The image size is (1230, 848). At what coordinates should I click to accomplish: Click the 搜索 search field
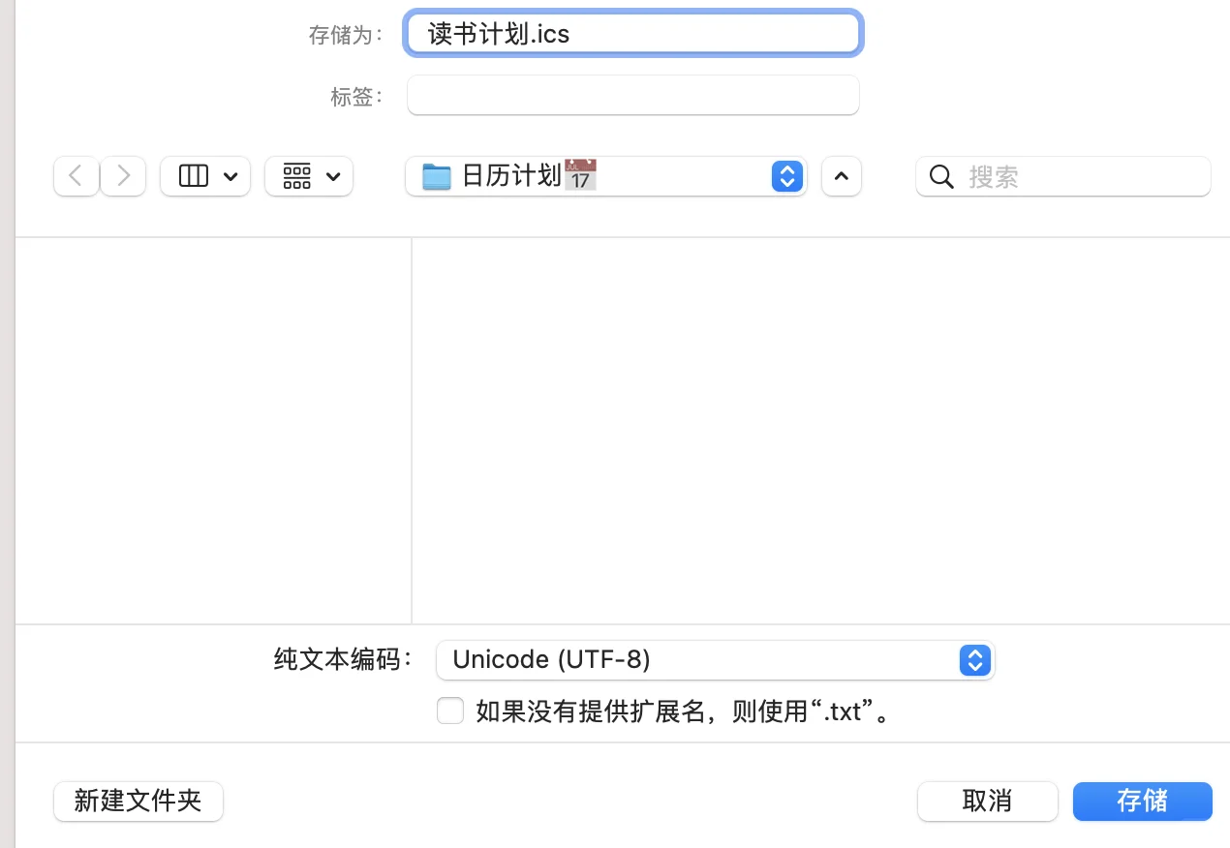[x=1063, y=176]
